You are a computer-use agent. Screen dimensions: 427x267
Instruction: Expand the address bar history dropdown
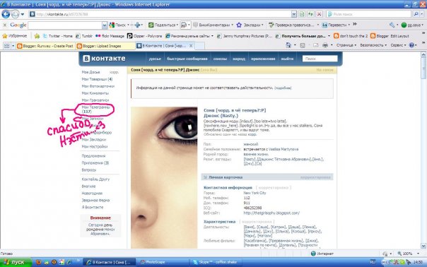(x=294, y=14)
